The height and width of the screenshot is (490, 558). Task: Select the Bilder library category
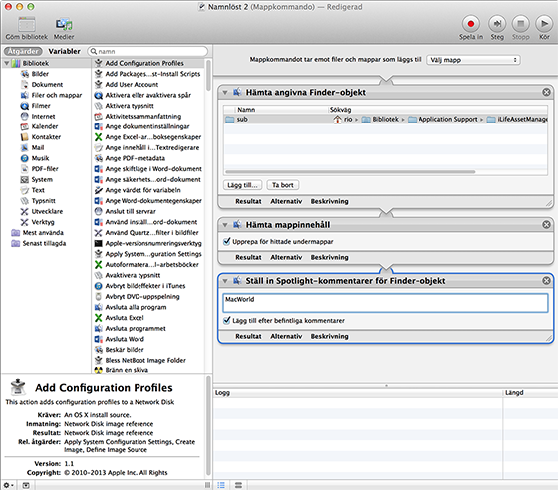click(x=40, y=74)
